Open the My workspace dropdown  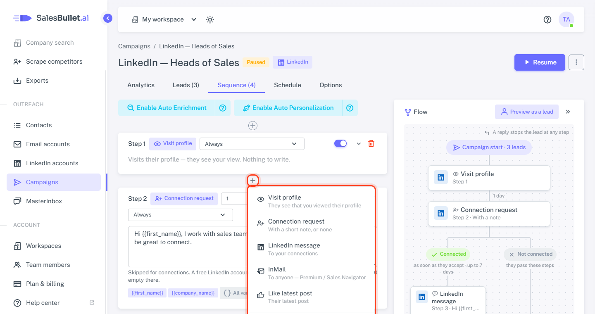(x=164, y=19)
